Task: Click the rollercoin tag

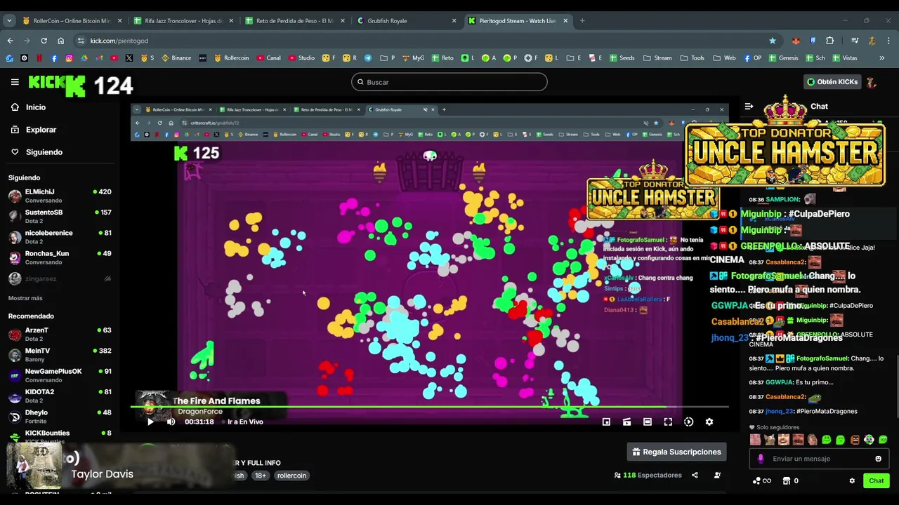Action: [291, 476]
